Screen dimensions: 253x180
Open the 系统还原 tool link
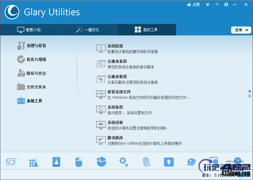pyautogui.click(x=115, y=122)
